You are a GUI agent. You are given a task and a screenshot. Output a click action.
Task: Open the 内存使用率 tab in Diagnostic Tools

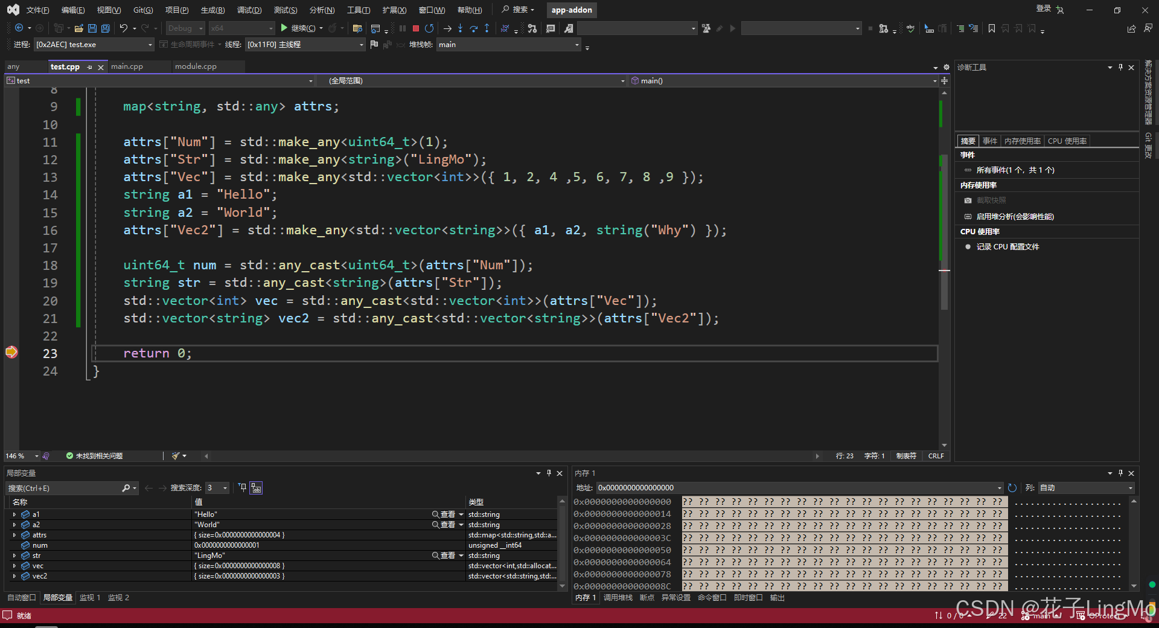[x=1022, y=141]
